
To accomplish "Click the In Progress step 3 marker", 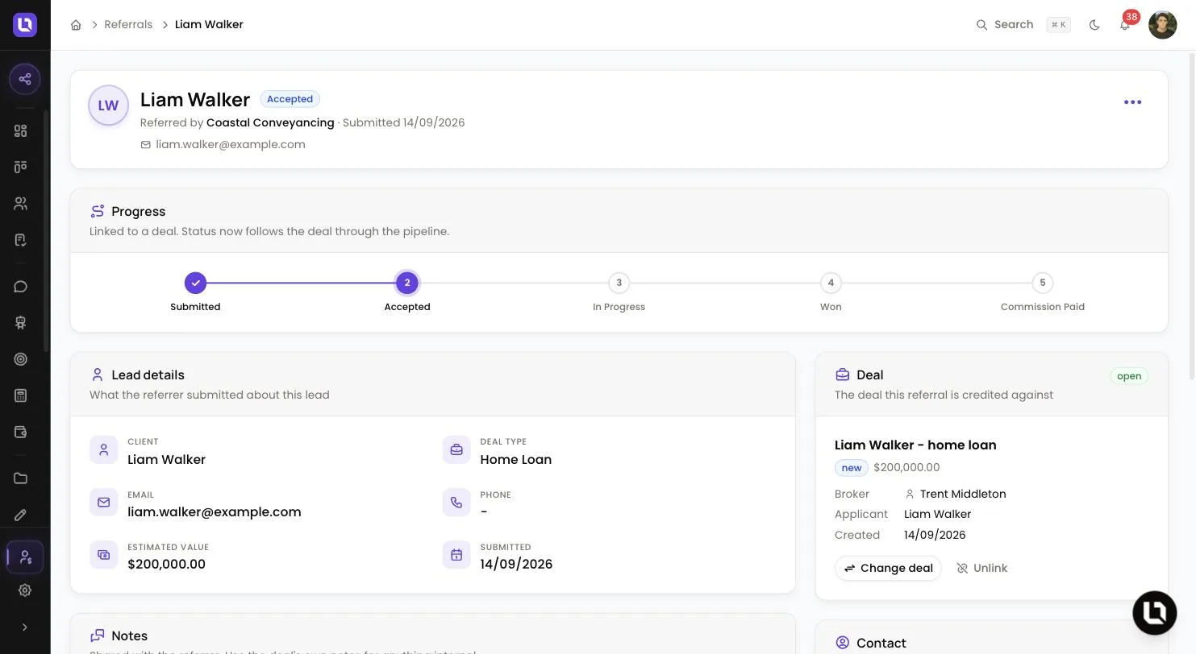I will pos(619,283).
